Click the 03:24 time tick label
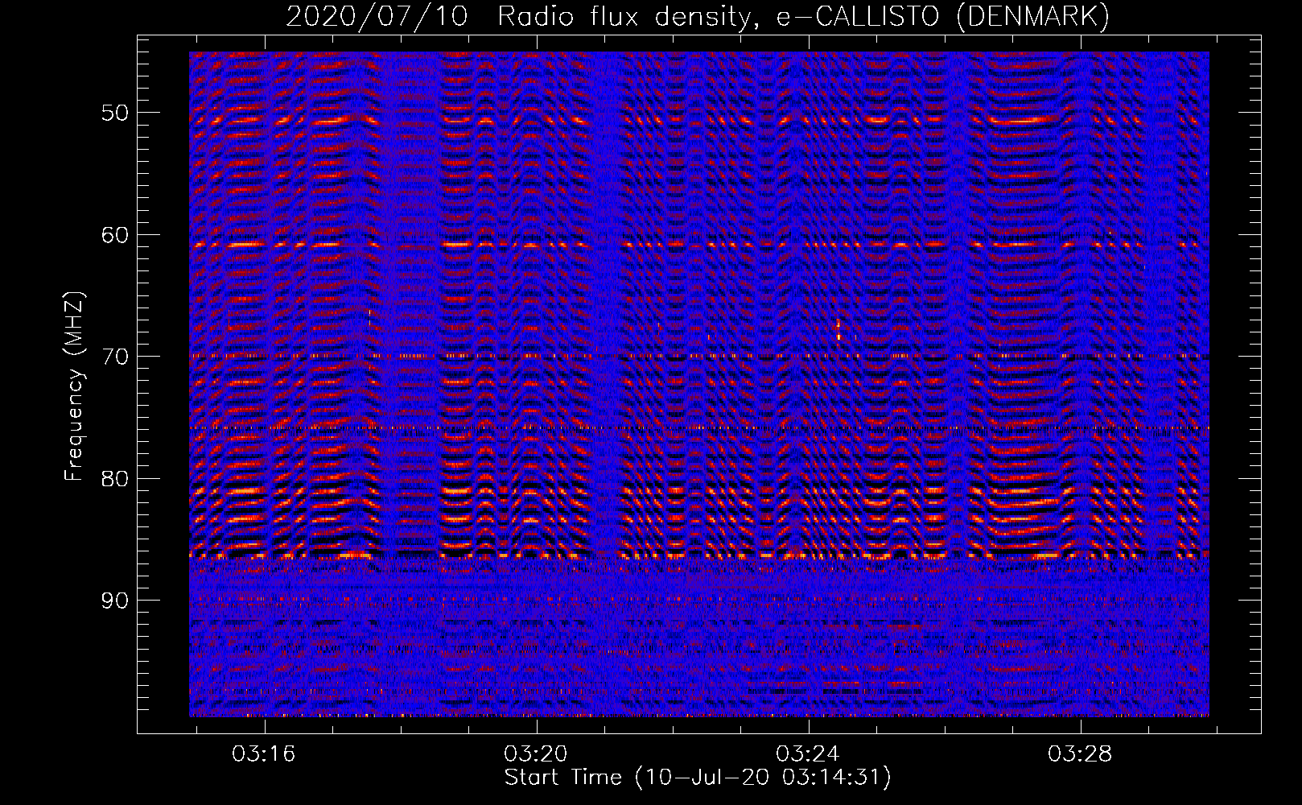 click(x=808, y=754)
